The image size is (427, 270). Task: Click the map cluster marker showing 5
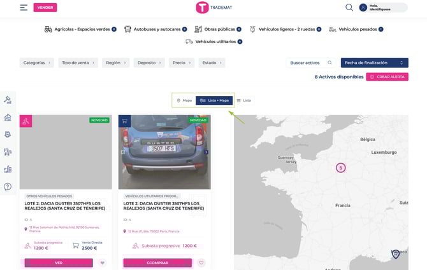(341, 168)
